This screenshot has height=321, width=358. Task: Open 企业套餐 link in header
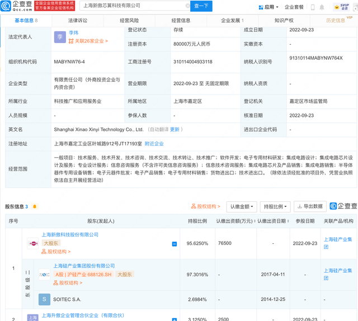pyautogui.click(x=294, y=7)
